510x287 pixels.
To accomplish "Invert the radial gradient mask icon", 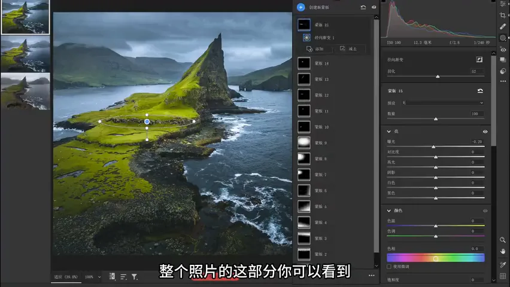I will click(x=479, y=59).
